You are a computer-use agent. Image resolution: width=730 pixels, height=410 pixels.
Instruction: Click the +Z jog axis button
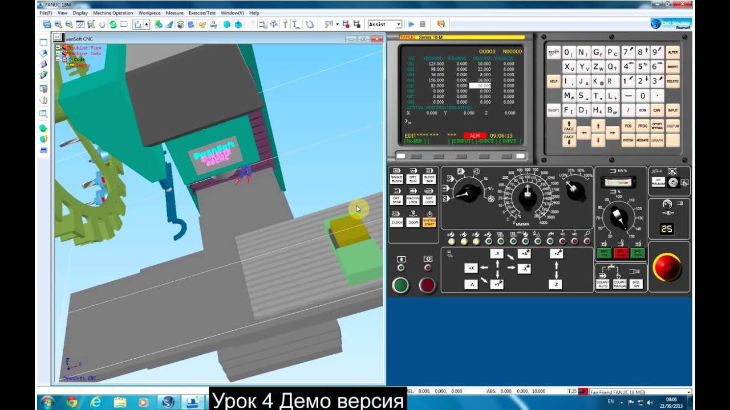click(557, 253)
